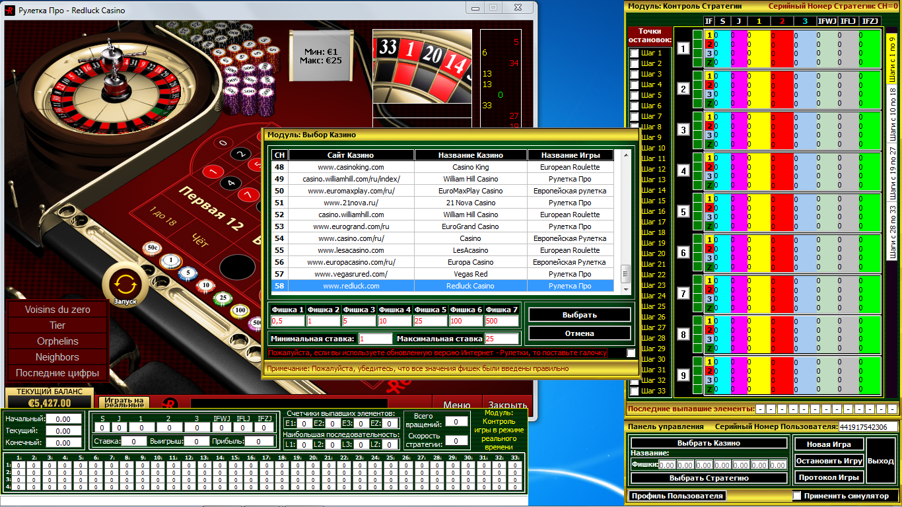Enable stop point Шаг 4
The width and height of the screenshot is (902, 507).
635,85
